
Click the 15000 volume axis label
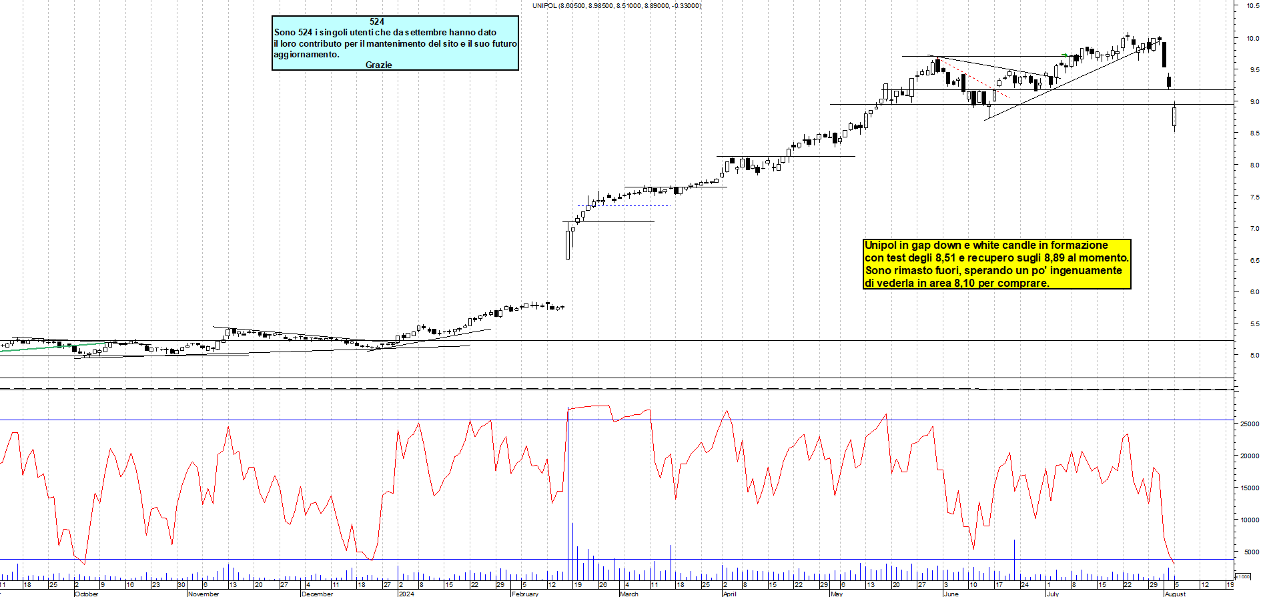pos(1250,488)
